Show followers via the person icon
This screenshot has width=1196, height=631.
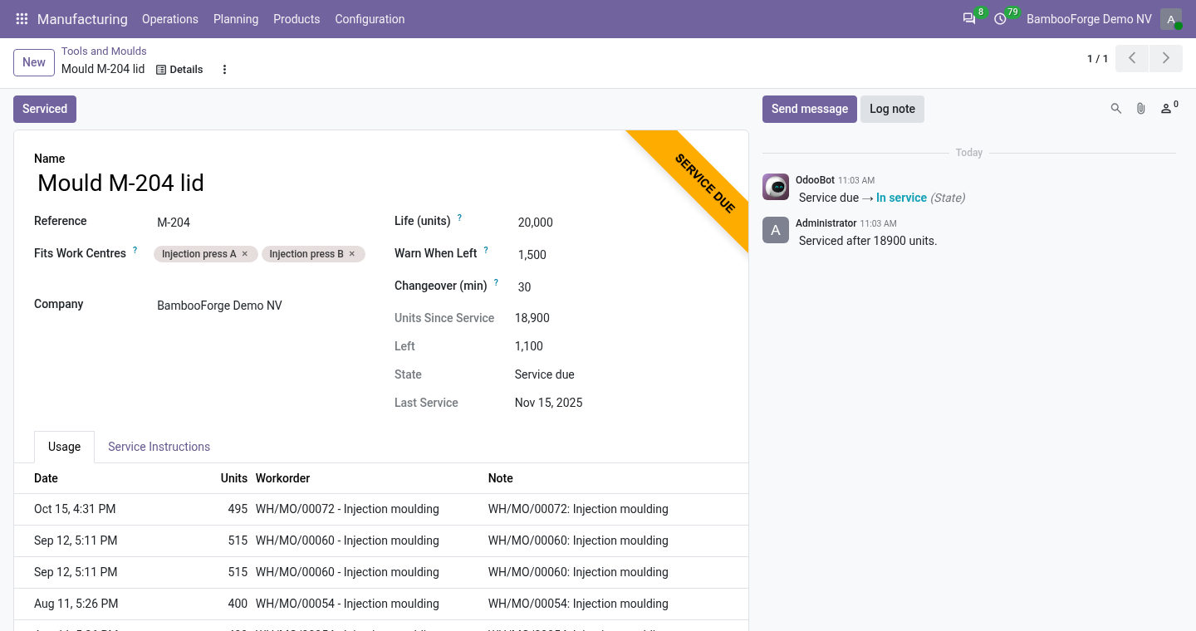1169,108
